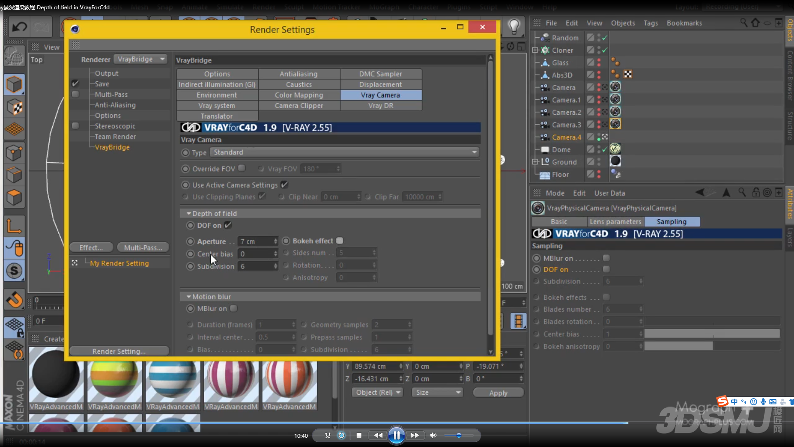Click the black material tag on Ground row
Screen dimensions: 794x447
point(615,161)
